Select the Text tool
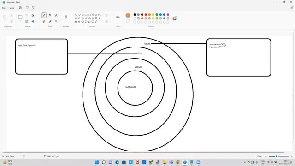Screen dimensions: 295x166 click(x=56, y=15)
